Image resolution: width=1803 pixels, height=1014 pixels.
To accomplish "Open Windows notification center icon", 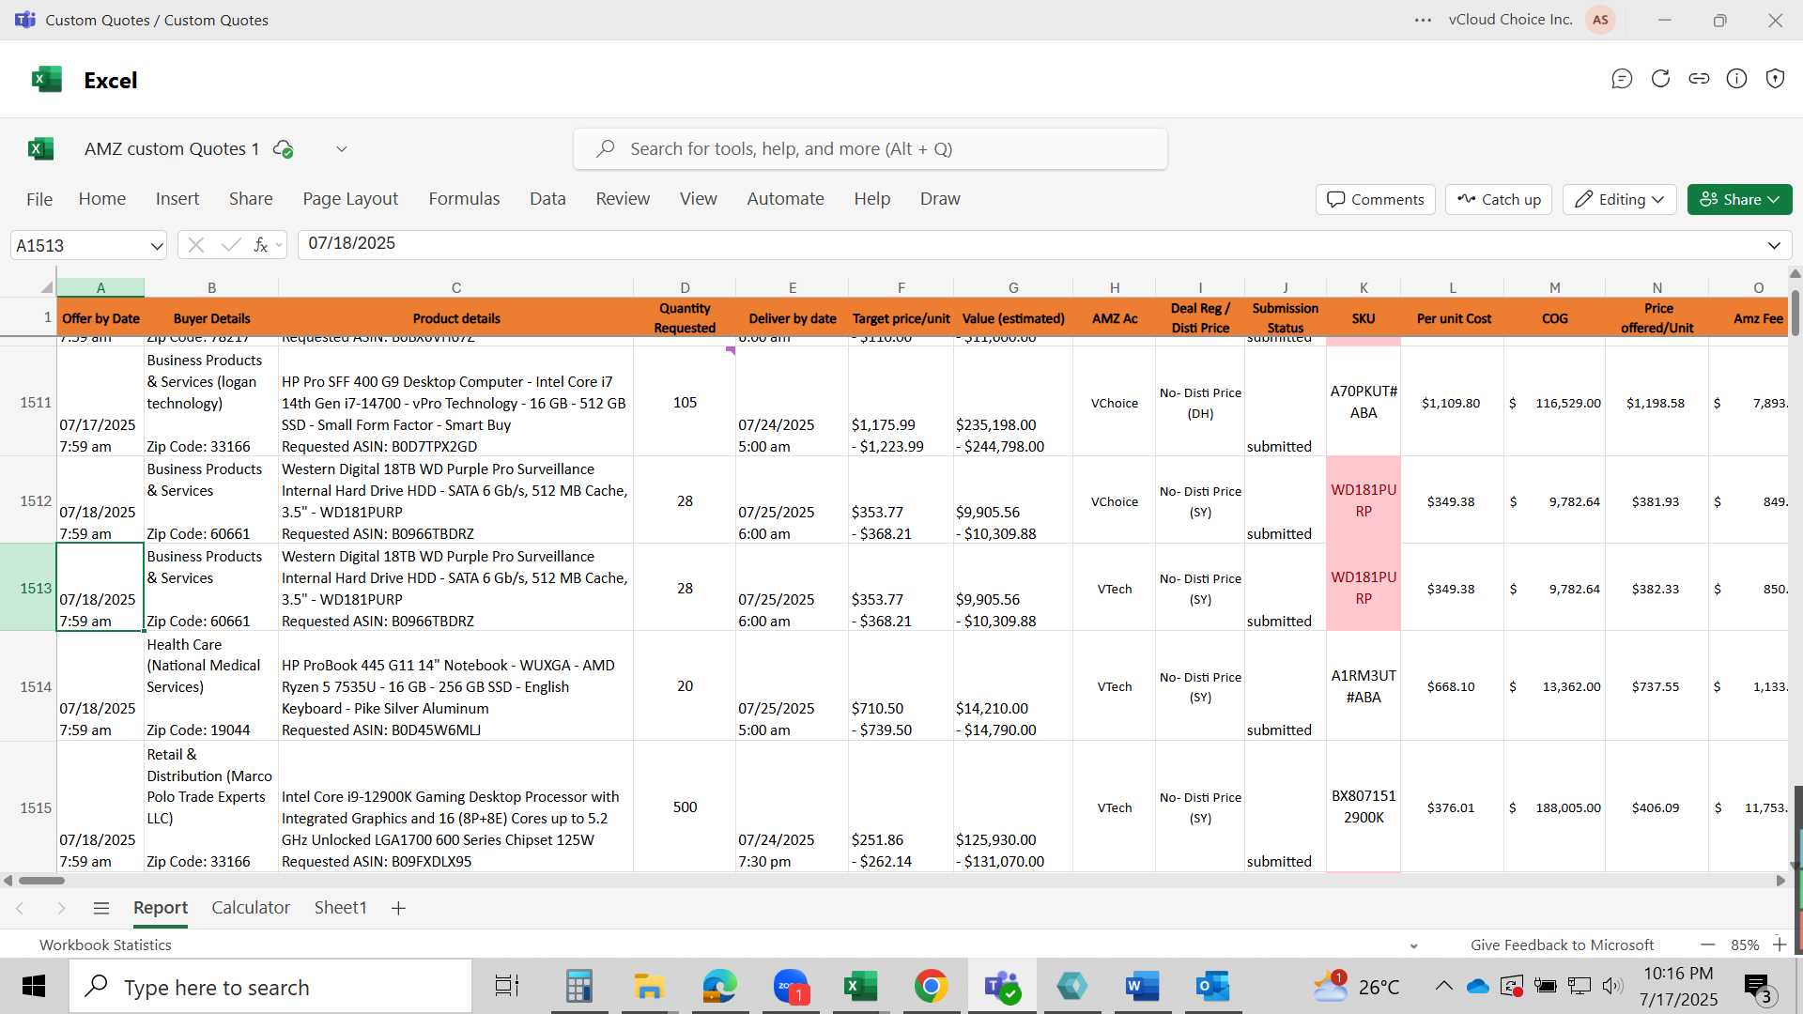I will click(x=1758, y=987).
